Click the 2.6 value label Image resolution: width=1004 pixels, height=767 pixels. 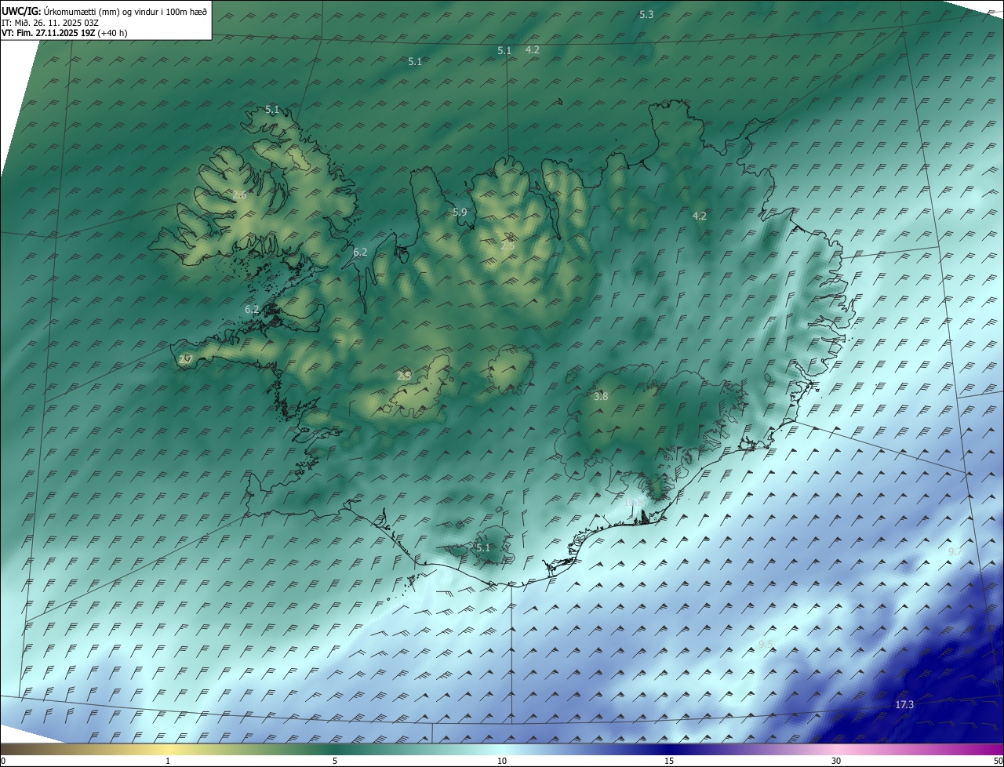pos(240,194)
